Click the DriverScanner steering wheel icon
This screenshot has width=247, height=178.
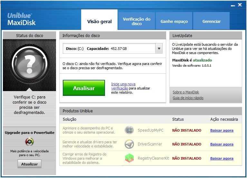tap(129, 144)
